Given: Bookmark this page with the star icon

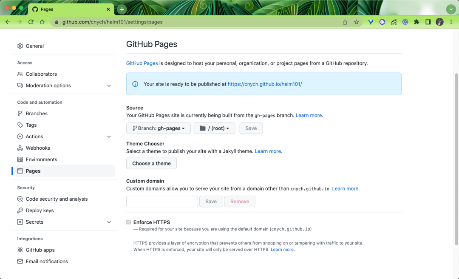Looking at the screenshot, I should click(357, 22).
